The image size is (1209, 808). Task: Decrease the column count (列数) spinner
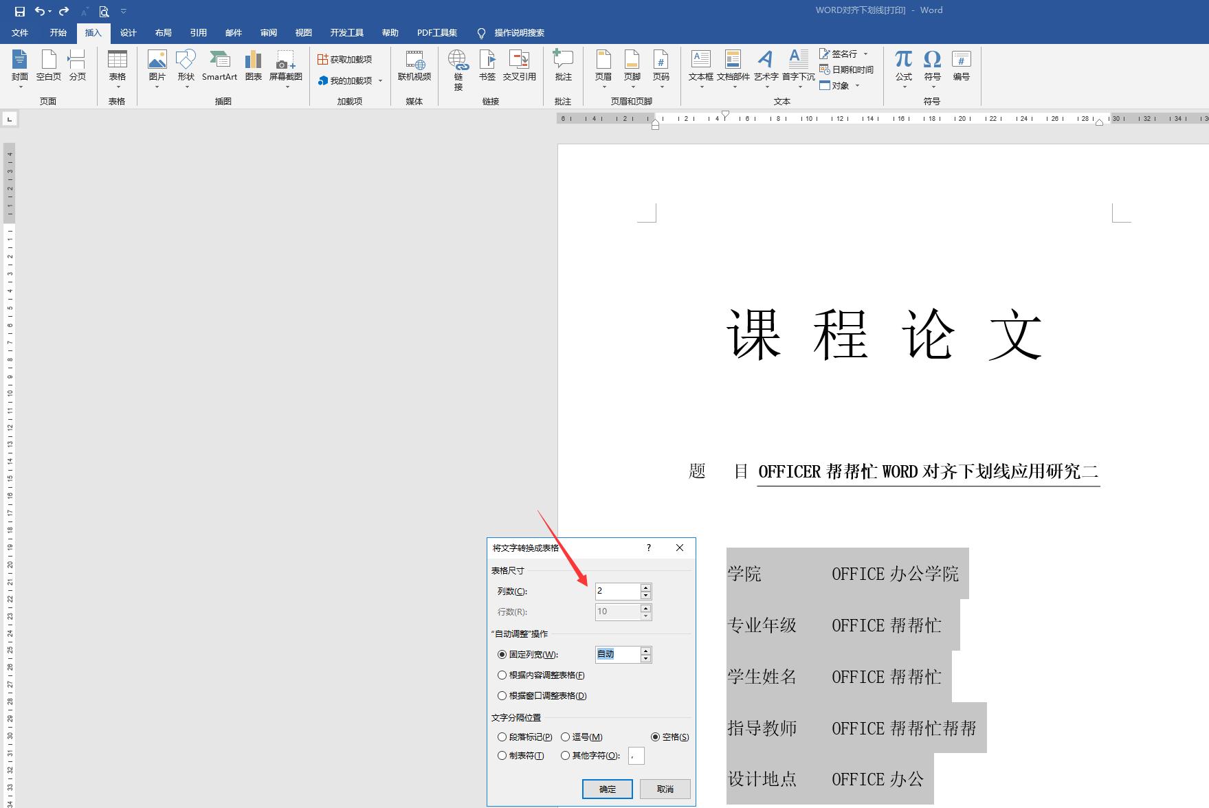tap(645, 595)
